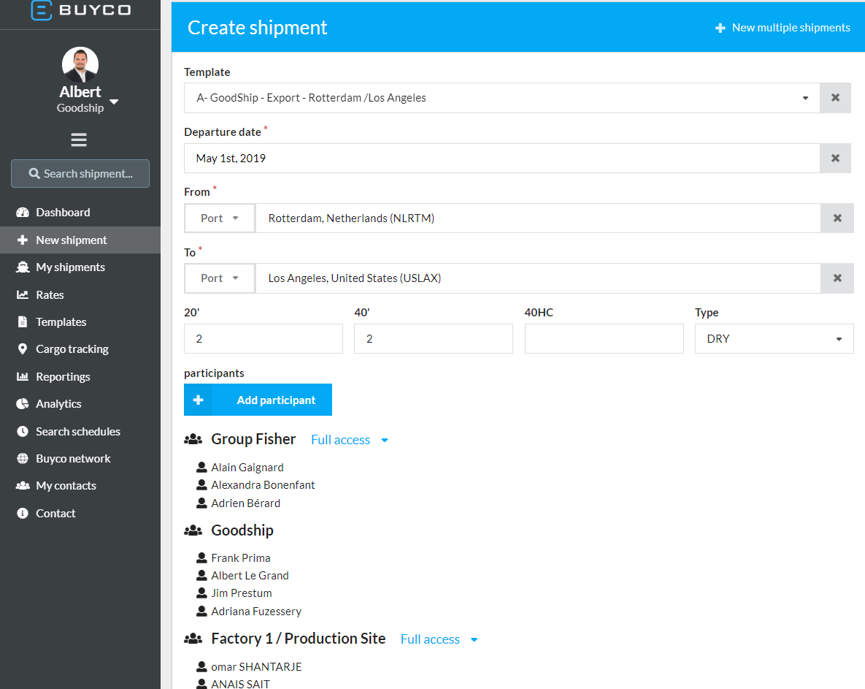Open the Analytics sidebar icon

click(21, 403)
